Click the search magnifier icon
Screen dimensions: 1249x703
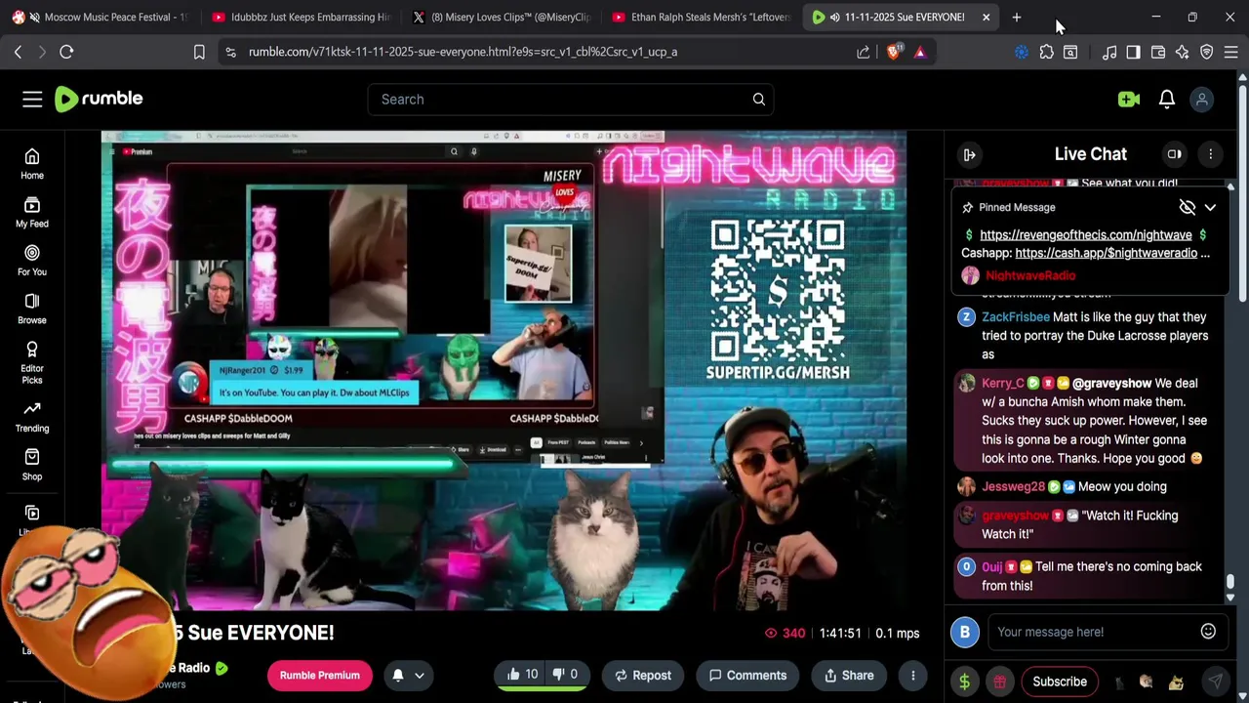tap(758, 99)
